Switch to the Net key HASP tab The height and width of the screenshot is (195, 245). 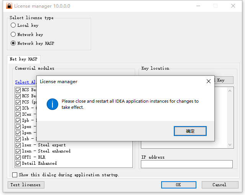(x=24, y=59)
